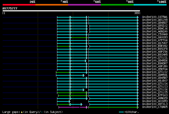Select the UniRef100_B7FG03 label
Viewport: 169px width, 114px height.
tap(155, 96)
